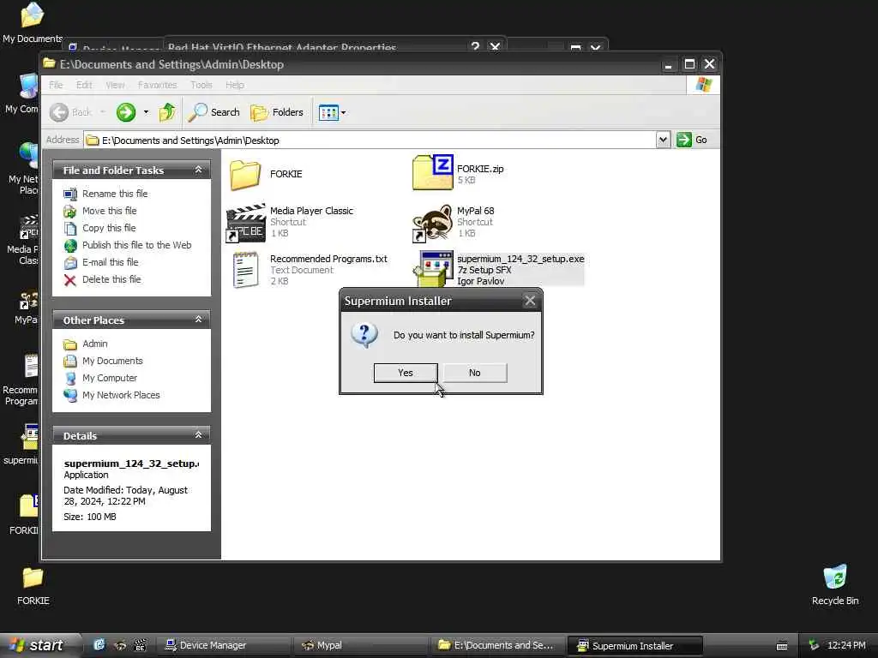Open the Views dropdown button
This screenshot has width=878, height=658.
[332, 112]
